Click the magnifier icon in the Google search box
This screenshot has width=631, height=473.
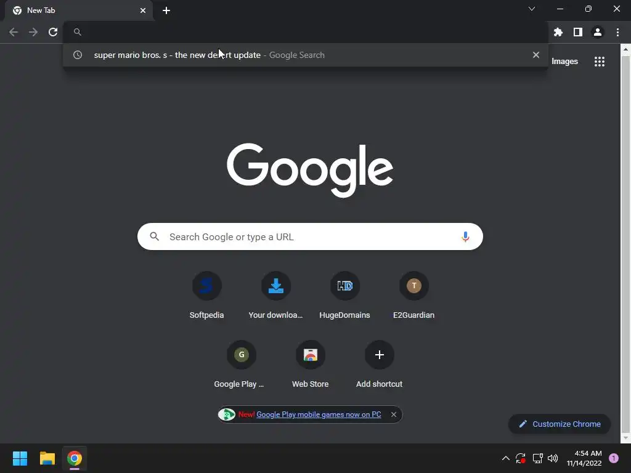[155, 236]
